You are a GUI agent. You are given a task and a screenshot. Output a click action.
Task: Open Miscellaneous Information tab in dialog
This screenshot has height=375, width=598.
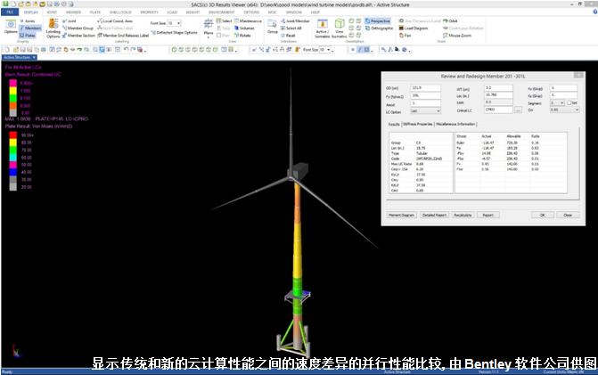tap(455, 124)
